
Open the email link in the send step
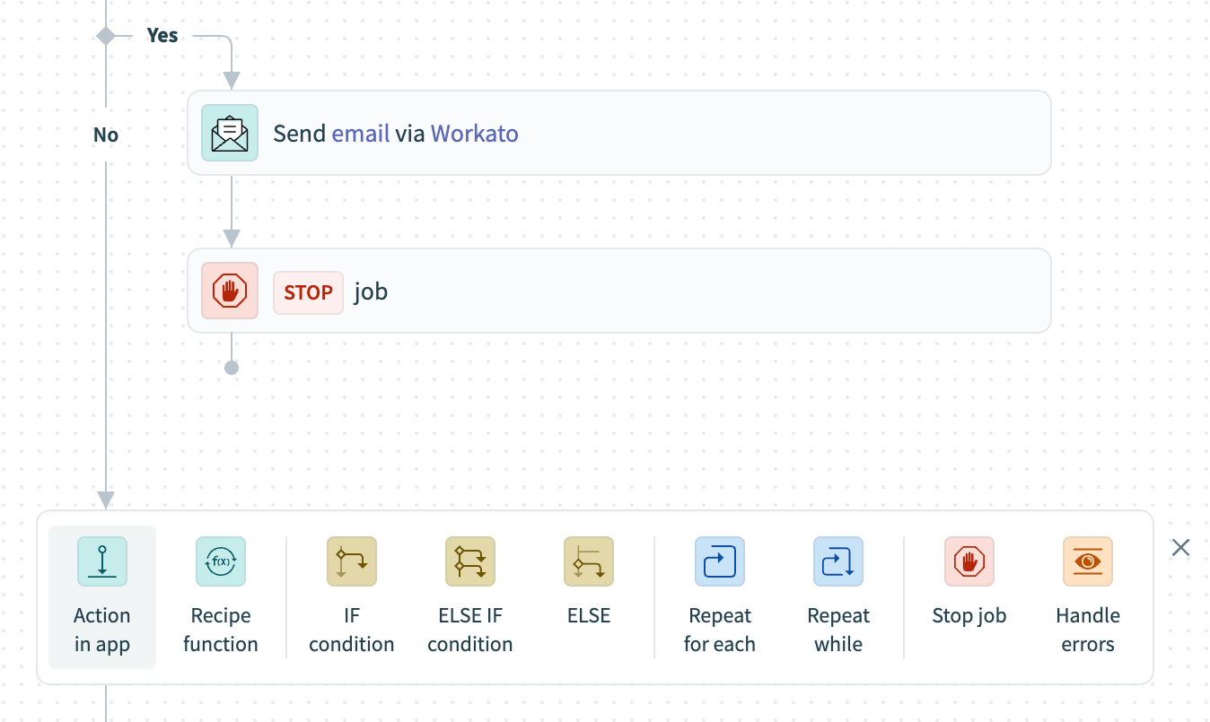[x=360, y=133]
